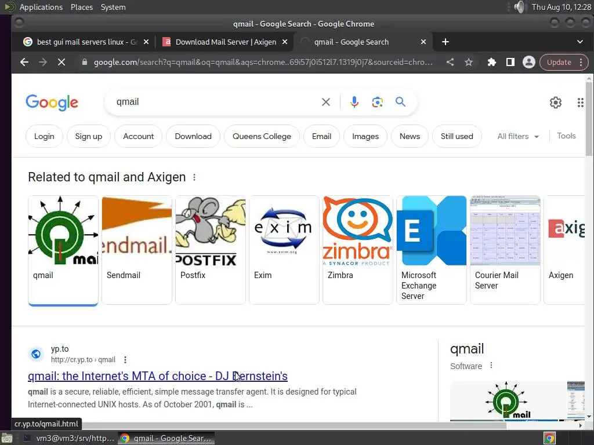This screenshot has width=594, height=445.
Task: Apply the Email suggestion chip
Action: click(x=321, y=136)
